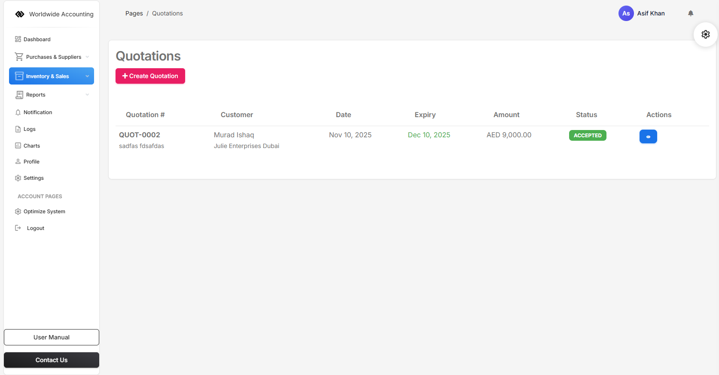The height and width of the screenshot is (375, 719).
Task: Click the Logs document icon
Action: click(18, 129)
